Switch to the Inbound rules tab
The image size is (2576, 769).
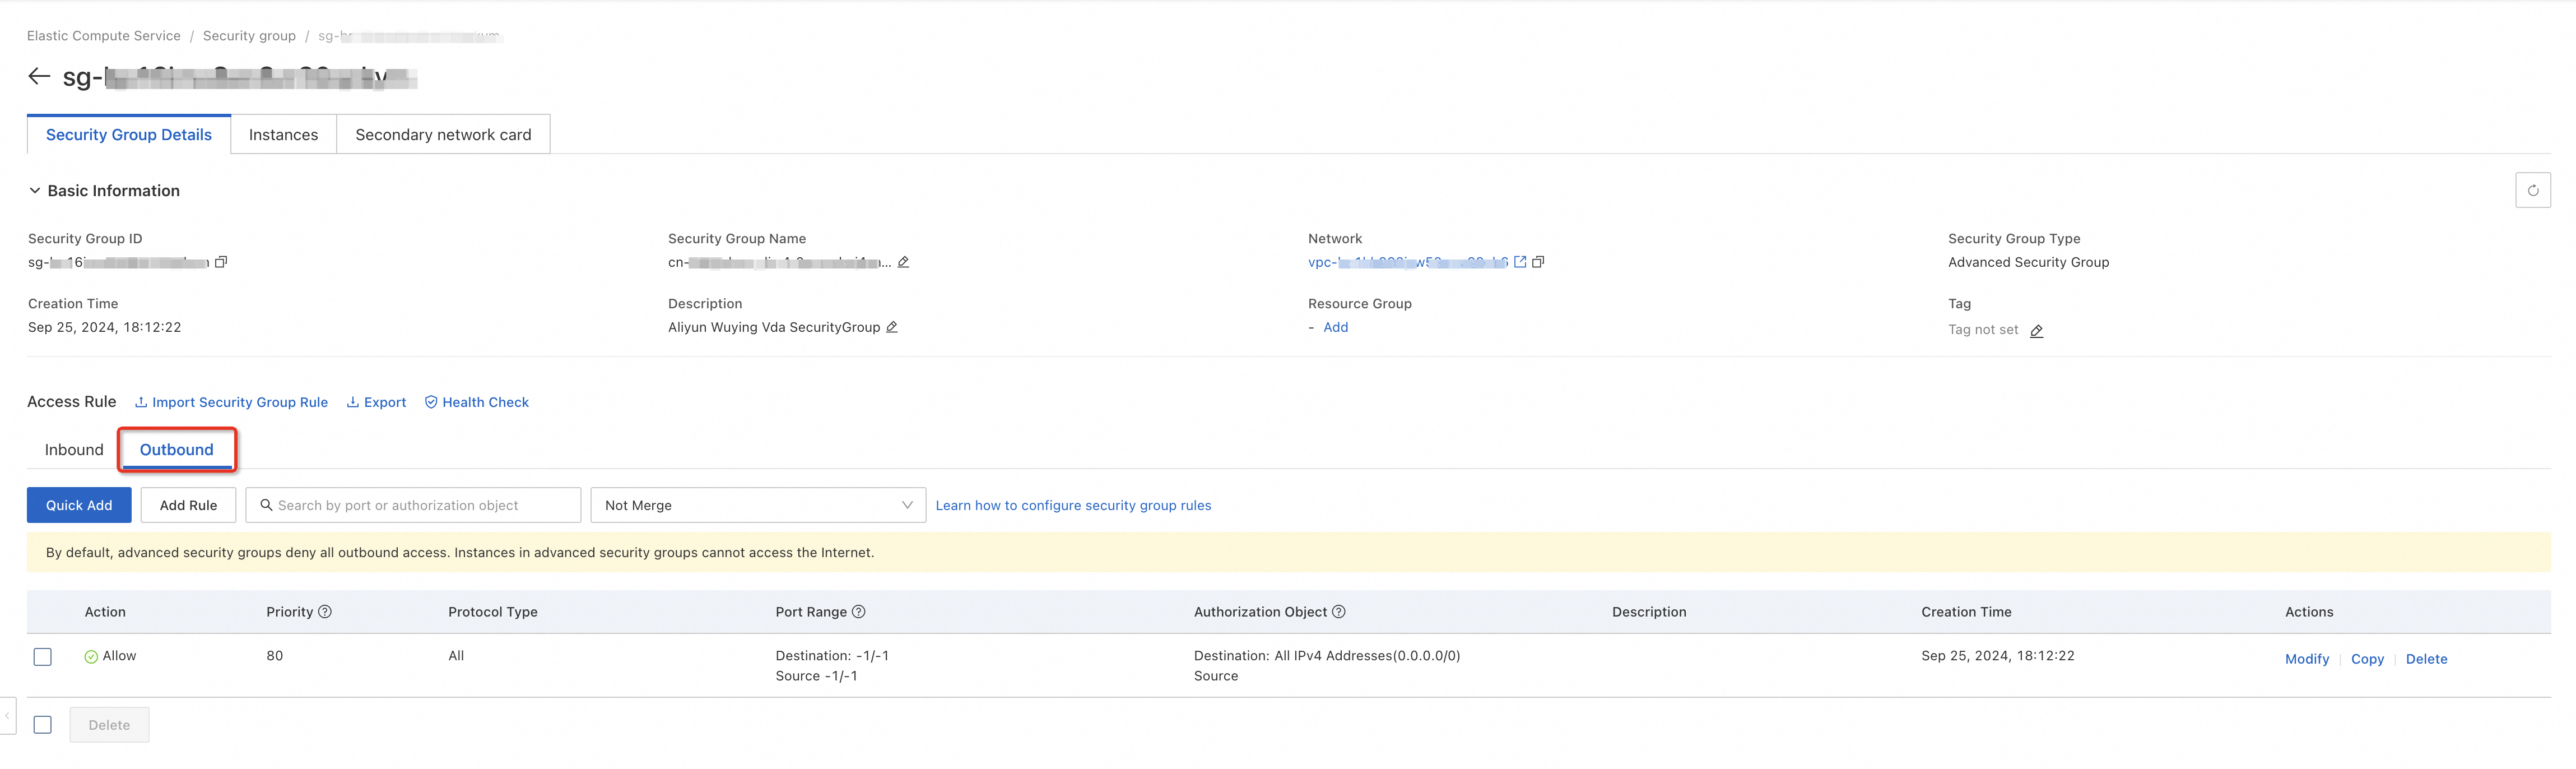click(74, 450)
